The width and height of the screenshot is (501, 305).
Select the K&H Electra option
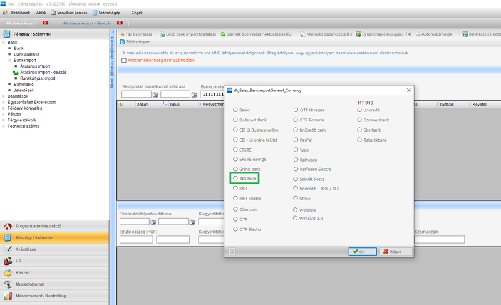(235, 199)
